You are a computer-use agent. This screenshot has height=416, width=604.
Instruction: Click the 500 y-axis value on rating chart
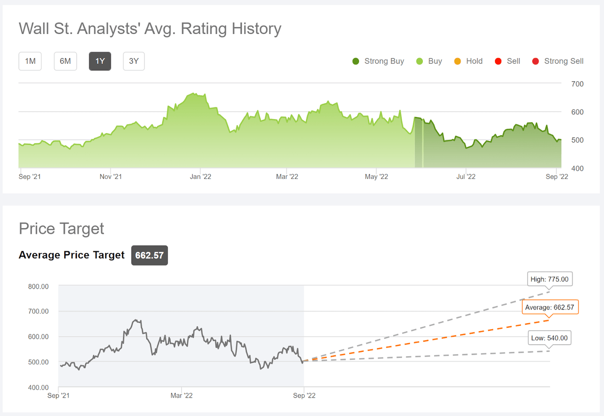578,141
